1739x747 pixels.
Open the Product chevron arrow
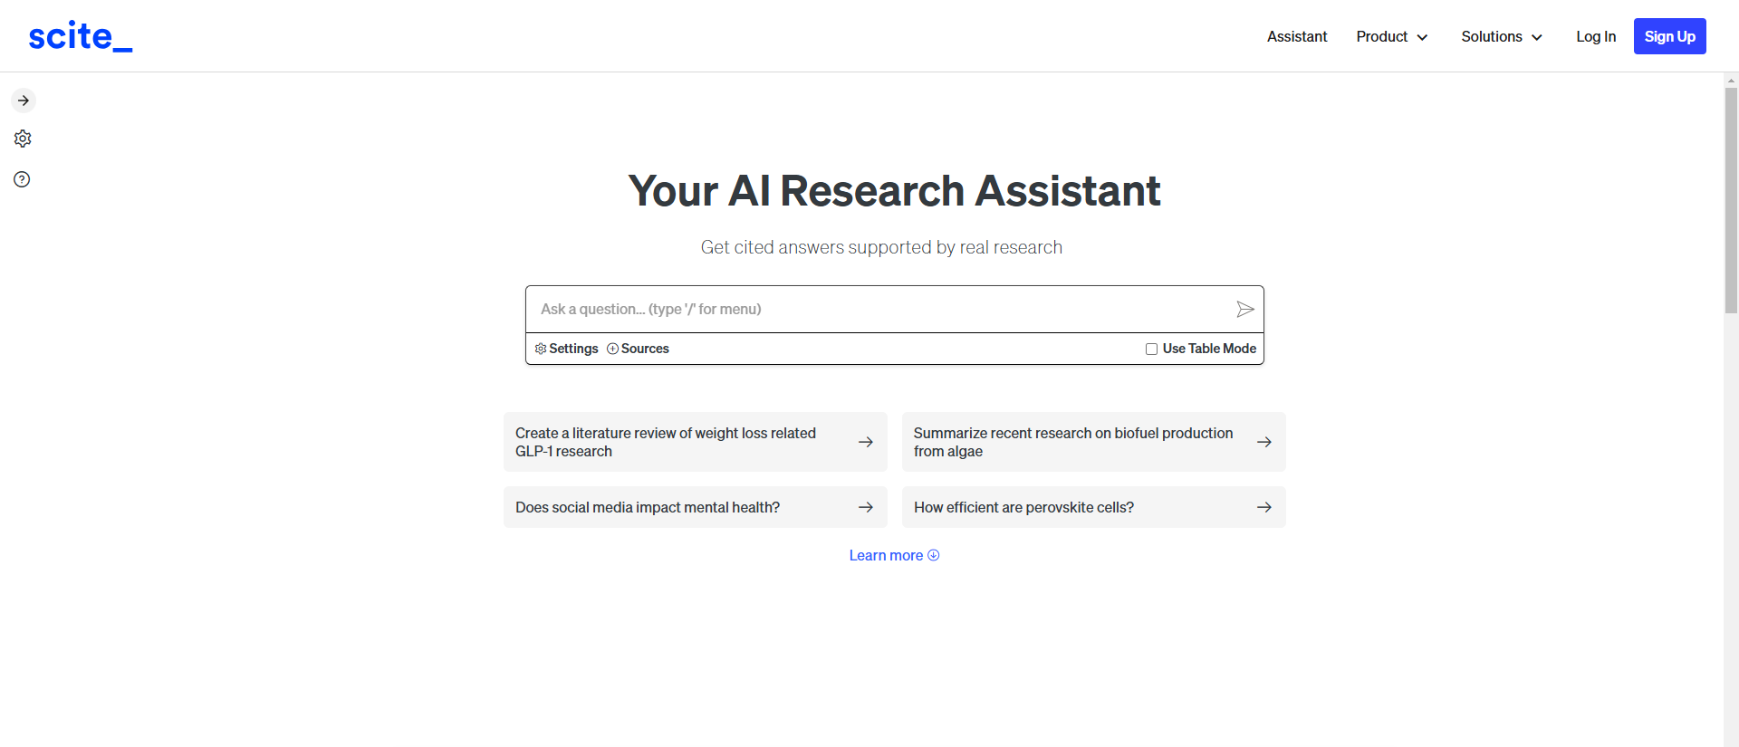tap(1421, 37)
